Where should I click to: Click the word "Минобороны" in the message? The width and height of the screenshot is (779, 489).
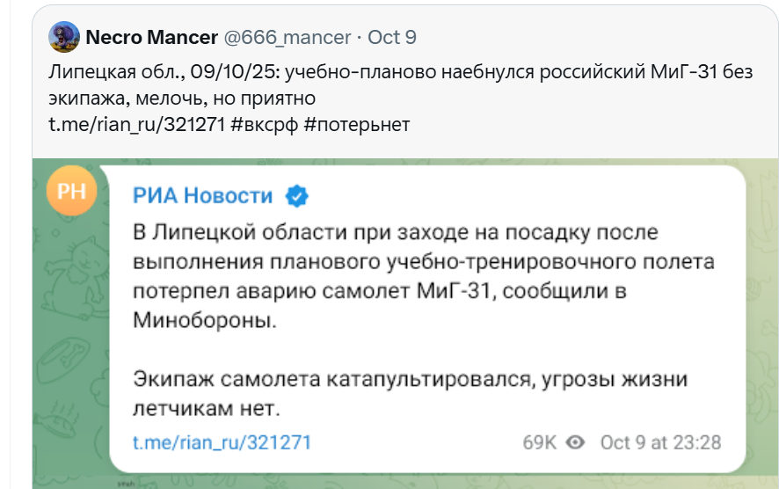point(204,321)
